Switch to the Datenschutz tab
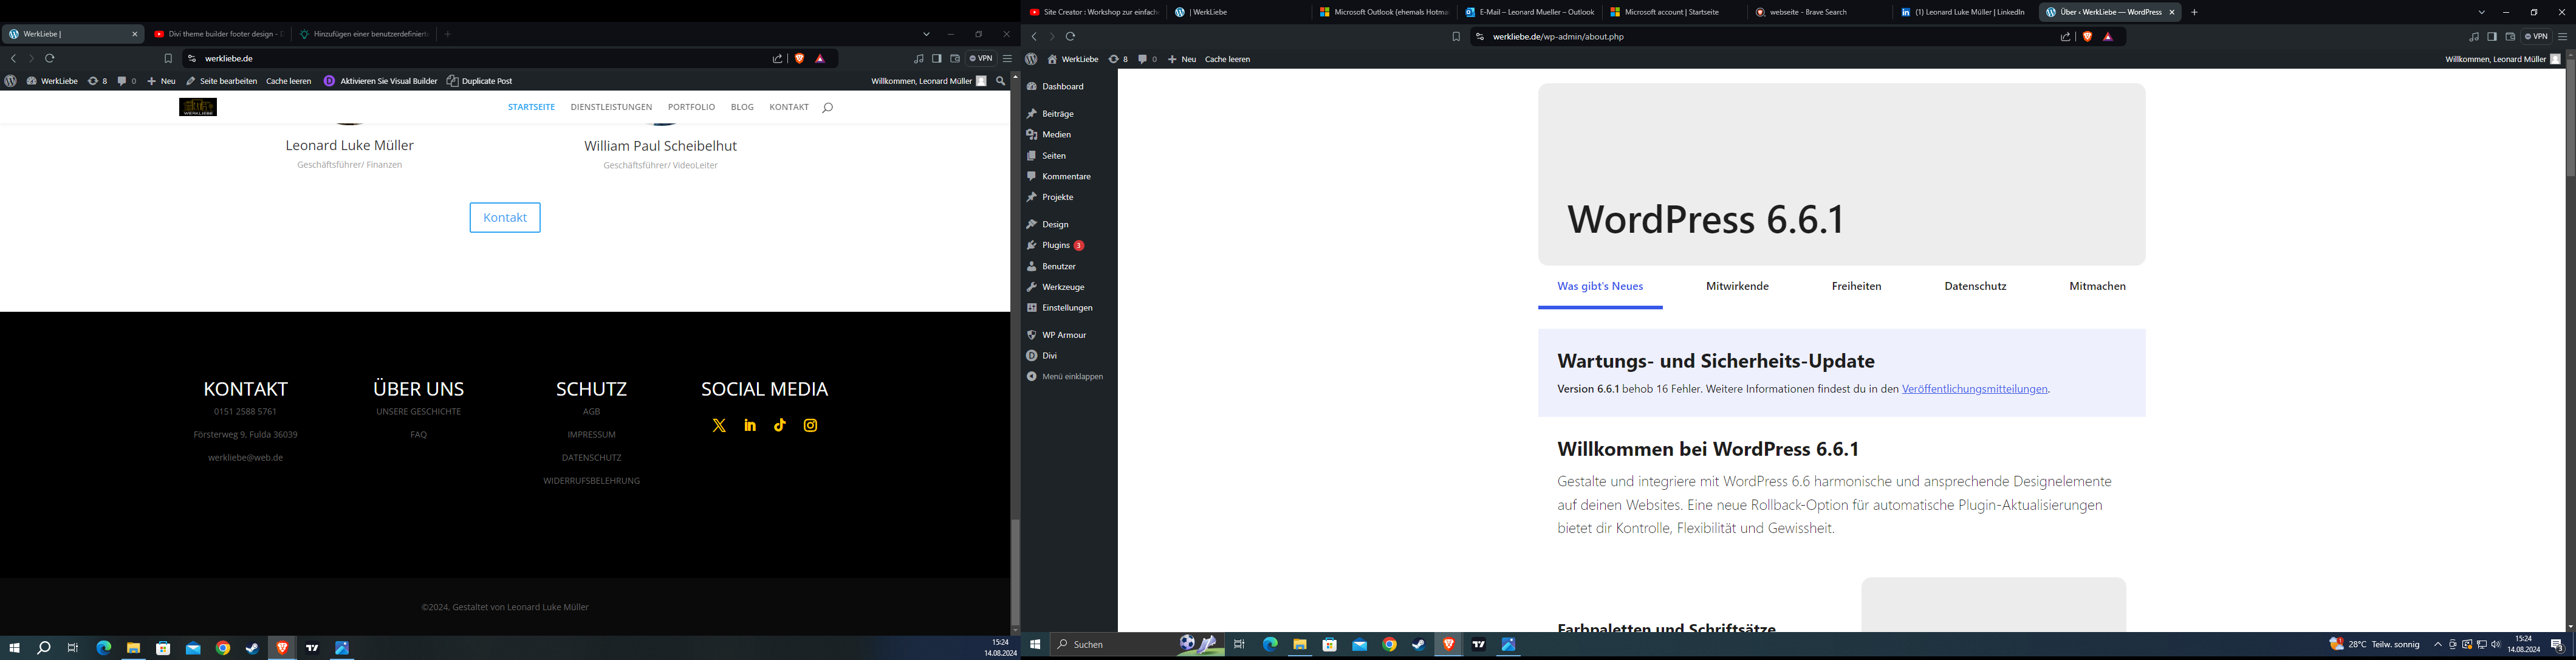2576x660 pixels. (1975, 287)
